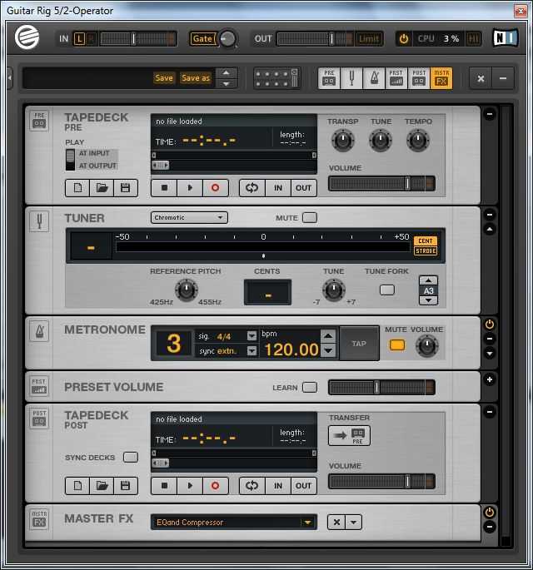Click the X button in Master FX

point(336,523)
